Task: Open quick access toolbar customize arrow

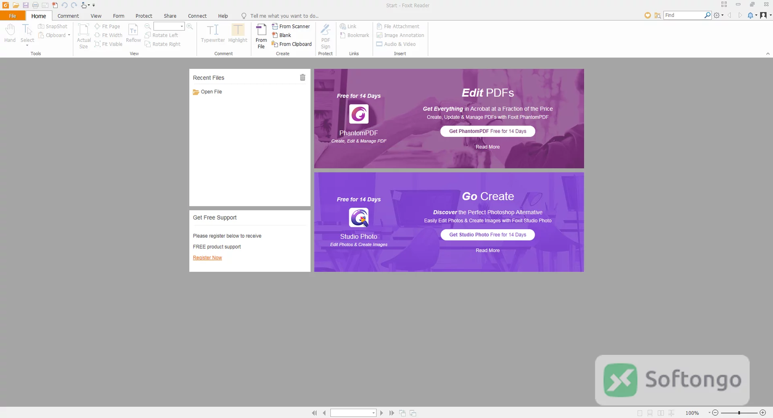Action: click(94, 6)
